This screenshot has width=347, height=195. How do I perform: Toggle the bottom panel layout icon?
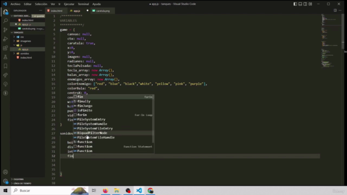pyautogui.click(x=300, y=4)
